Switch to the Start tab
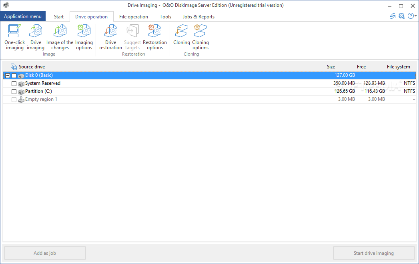This screenshot has width=419, height=264. point(58,16)
